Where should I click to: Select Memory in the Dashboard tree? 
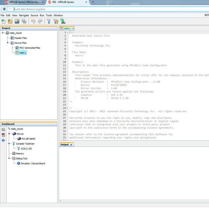[x=20, y=154]
